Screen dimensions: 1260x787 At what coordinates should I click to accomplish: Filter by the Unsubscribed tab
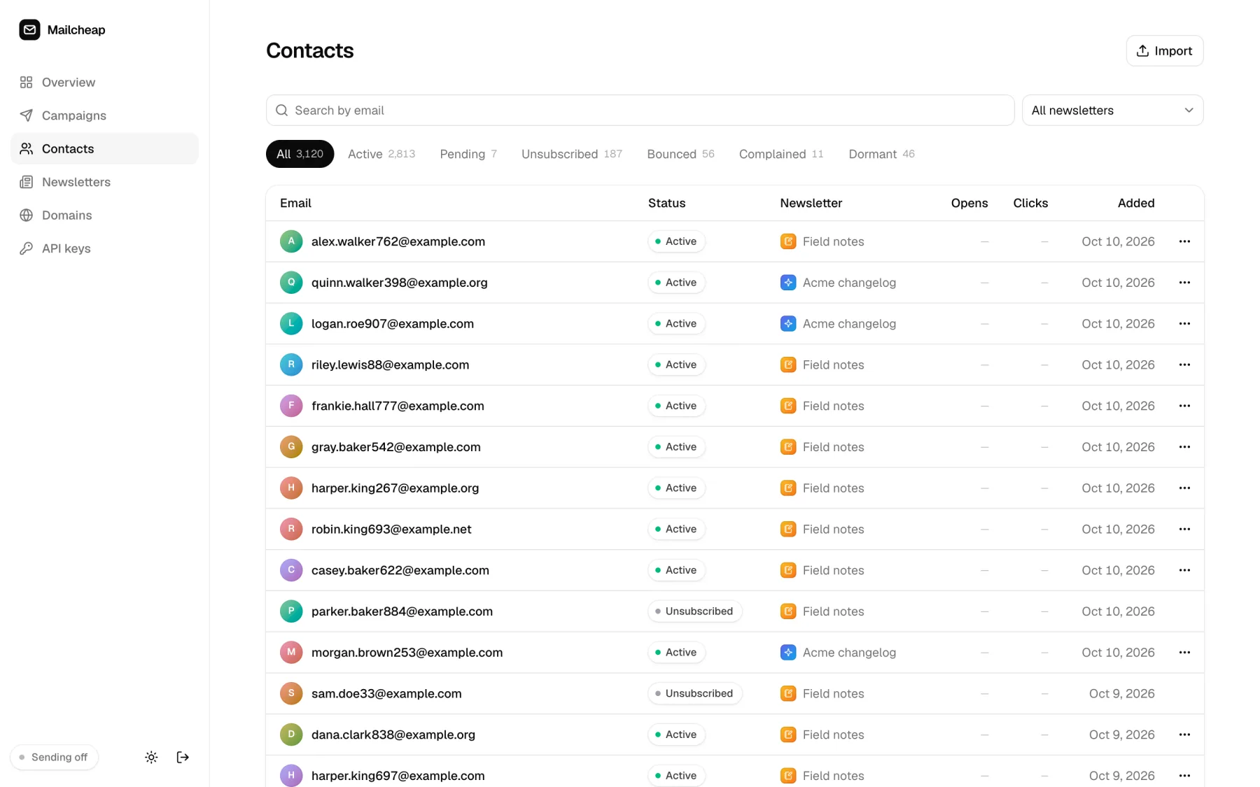[572, 154]
